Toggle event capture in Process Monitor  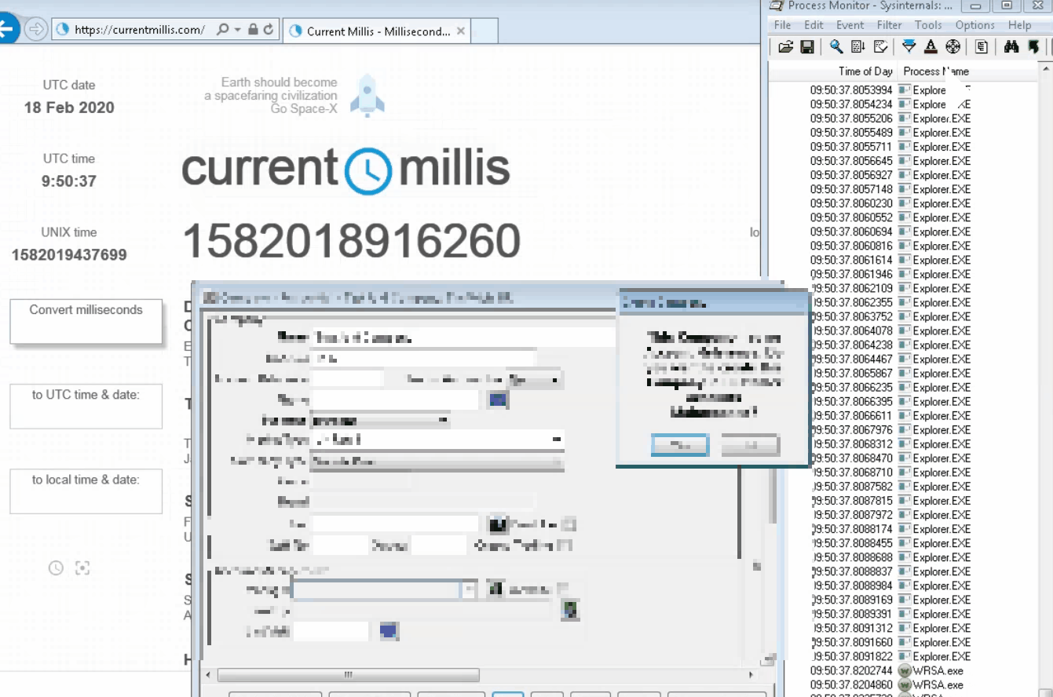pyautogui.click(x=835, y=47)
